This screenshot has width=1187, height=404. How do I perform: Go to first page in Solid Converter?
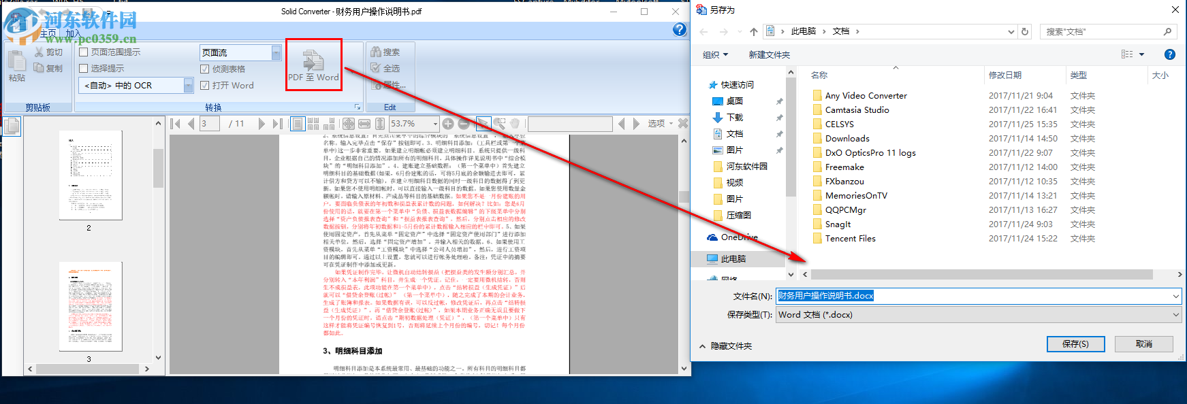pos(175,124)
